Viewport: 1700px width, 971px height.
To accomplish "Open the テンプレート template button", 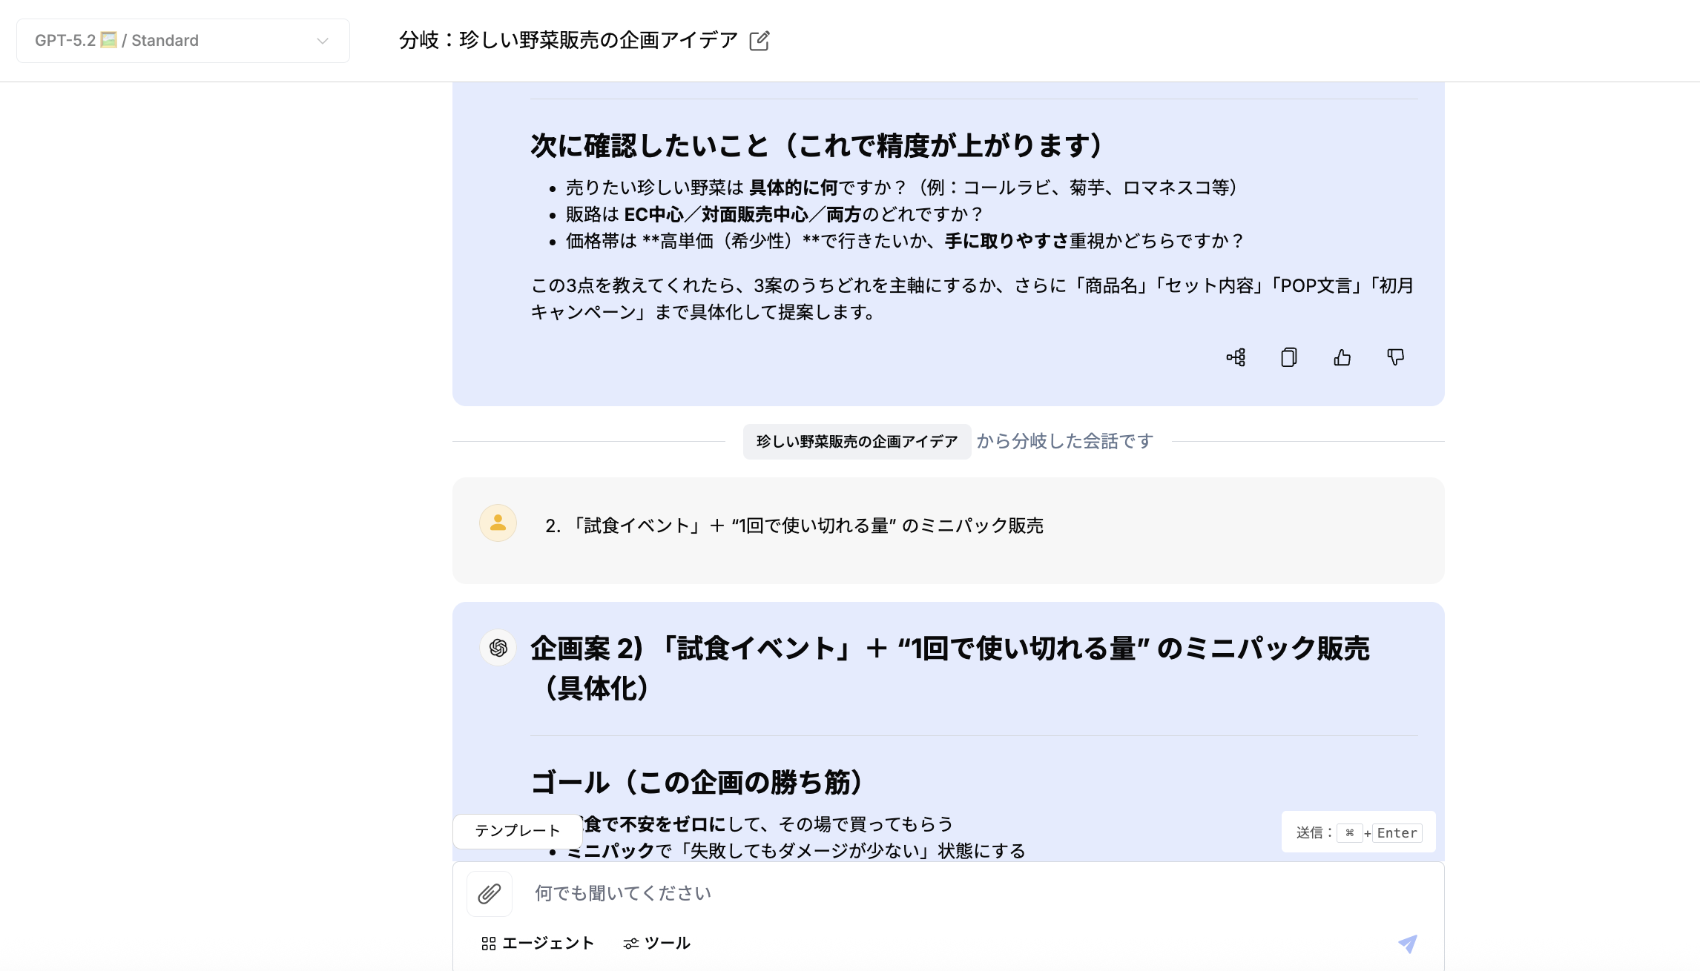I will [518, 831].
